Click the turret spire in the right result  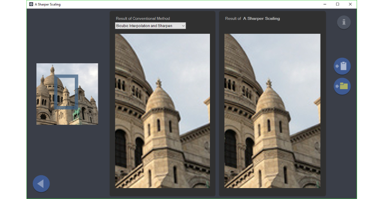click(269, 84)
